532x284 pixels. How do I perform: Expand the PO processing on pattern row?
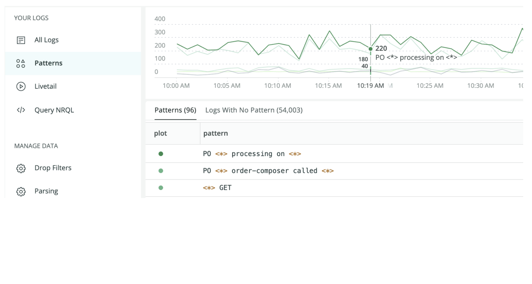pos(252,154)
